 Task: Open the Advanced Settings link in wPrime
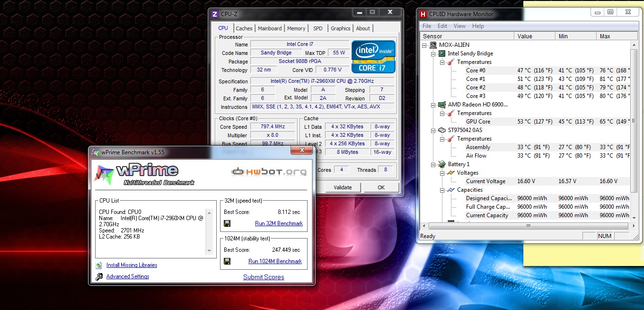click(128, 277)
